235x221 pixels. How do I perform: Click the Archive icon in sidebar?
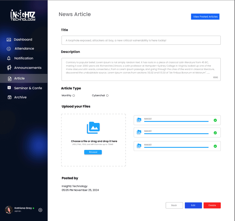(x=9, y=97)
